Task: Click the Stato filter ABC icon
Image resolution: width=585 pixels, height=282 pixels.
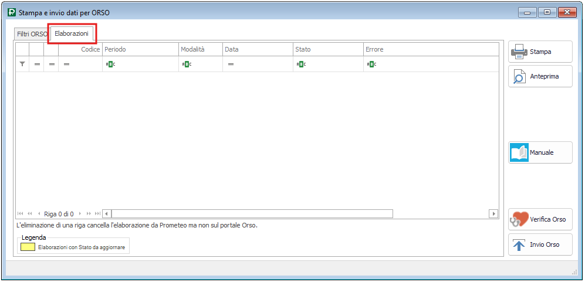Action: [x=301, y=64]
